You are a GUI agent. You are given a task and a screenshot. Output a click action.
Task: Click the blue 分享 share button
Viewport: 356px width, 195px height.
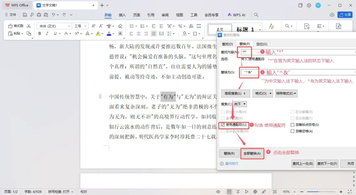click(x=345, y=15)
